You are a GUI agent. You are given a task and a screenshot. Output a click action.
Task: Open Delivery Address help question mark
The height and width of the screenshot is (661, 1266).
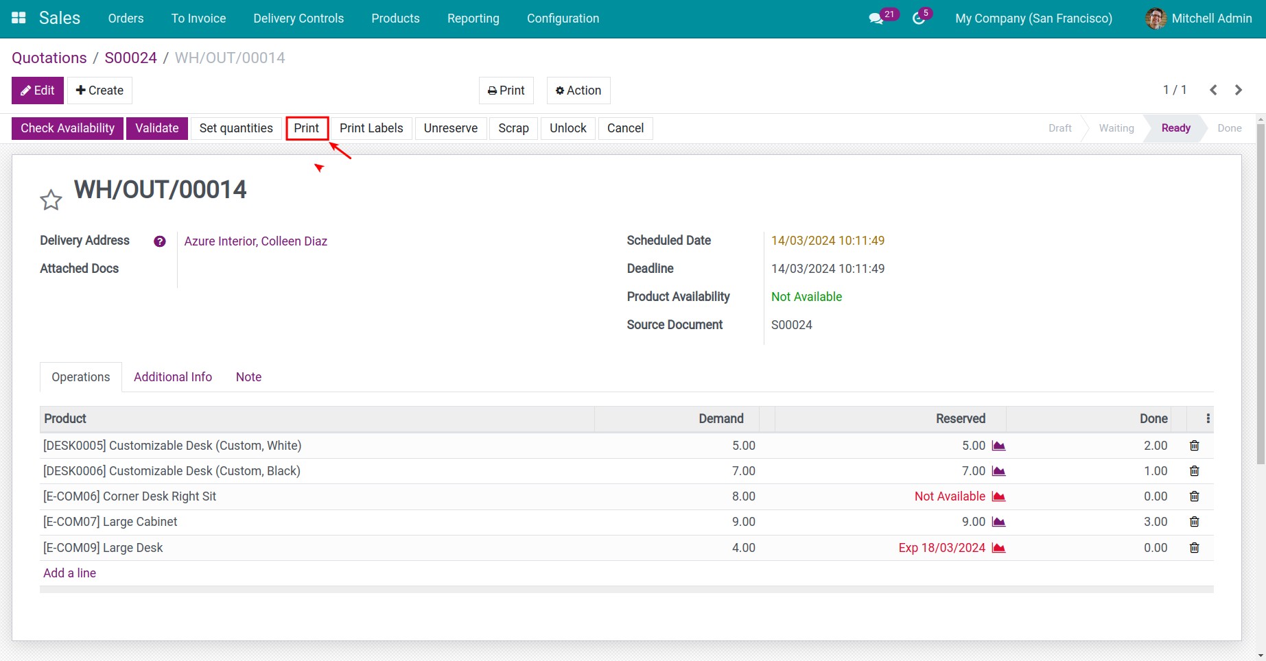[160, 241]
